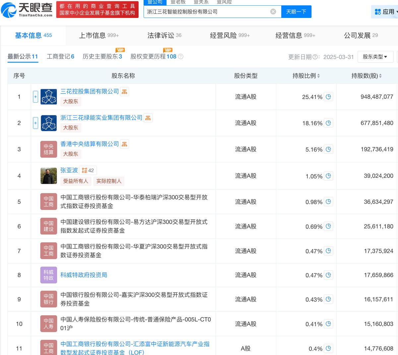Open shareholding pie chart icon for 0.4%
The width and height of the screenshot is (398, 355).
pos(328,348)
